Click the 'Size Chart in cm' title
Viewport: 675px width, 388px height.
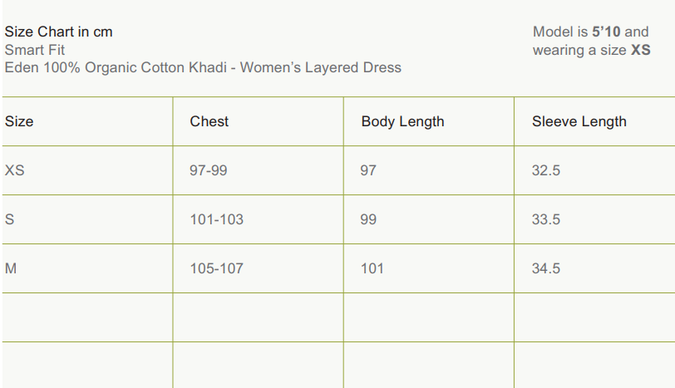point(58,32)
